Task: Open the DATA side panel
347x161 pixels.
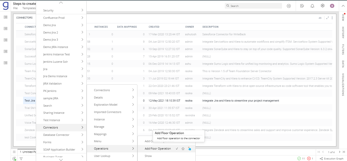Action: (343, 64)
